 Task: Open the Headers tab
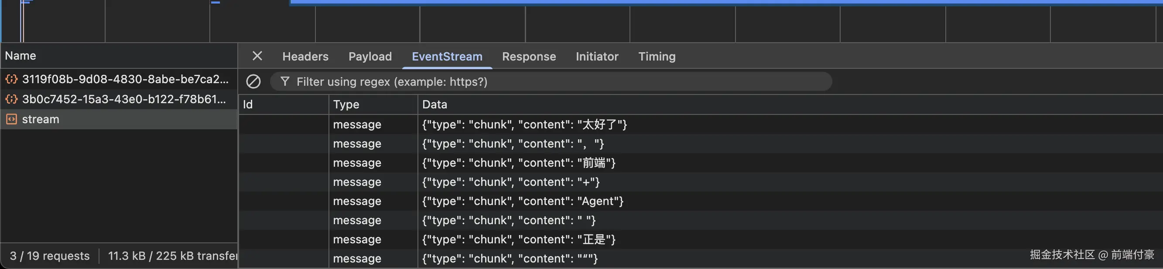pos(305,56)
